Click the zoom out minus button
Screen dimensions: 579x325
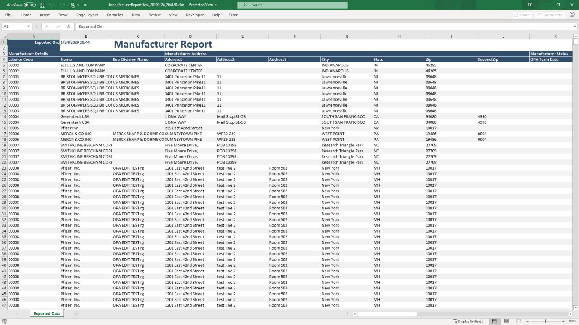point(528,321)
